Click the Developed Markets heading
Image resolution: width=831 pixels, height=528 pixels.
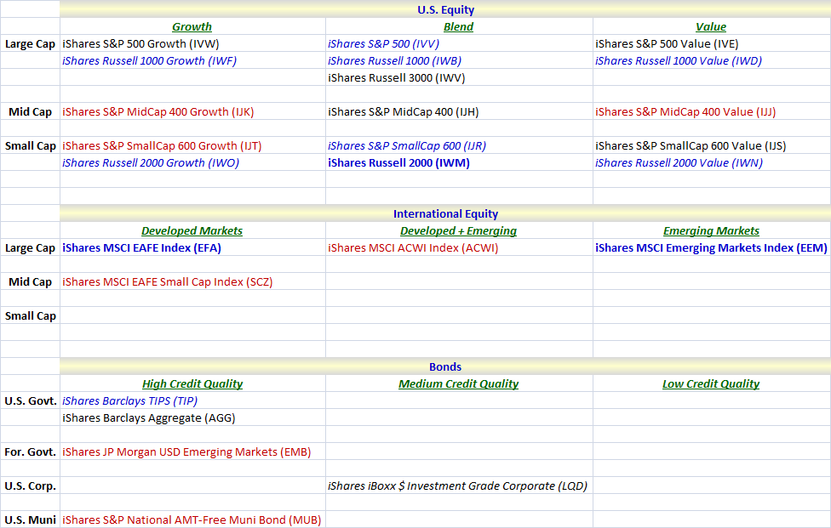(192, 230)
